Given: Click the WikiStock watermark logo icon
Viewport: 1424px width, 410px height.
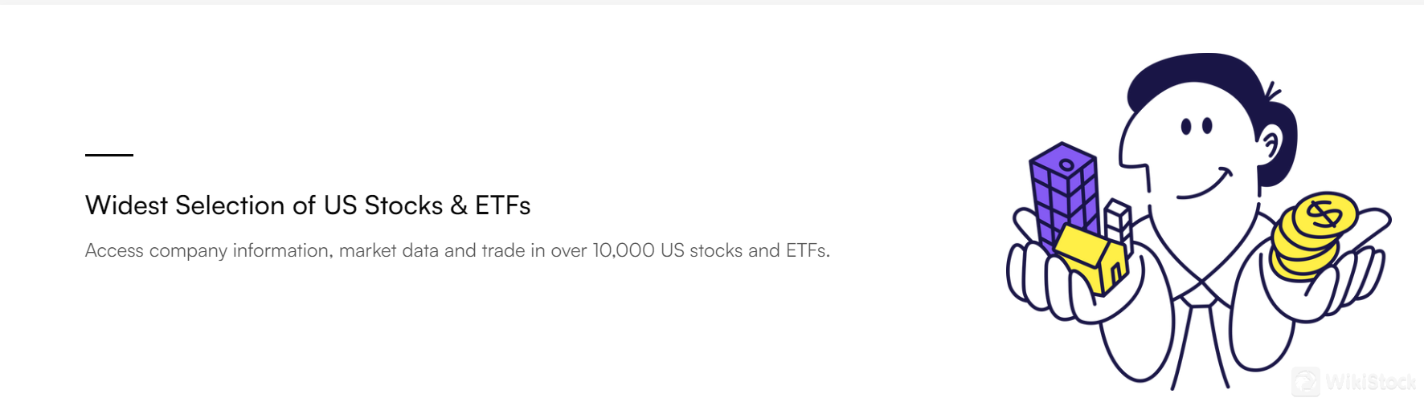Looking at the screenshot, I should click(1305, 382).
